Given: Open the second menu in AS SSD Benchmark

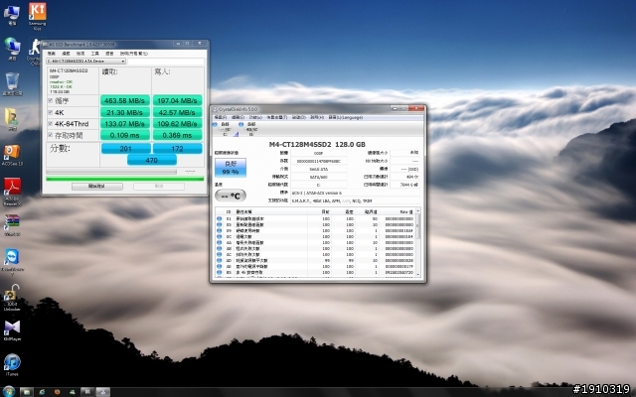Looking at the screenshot, I should pyautogui.click(x=66, y=54).
